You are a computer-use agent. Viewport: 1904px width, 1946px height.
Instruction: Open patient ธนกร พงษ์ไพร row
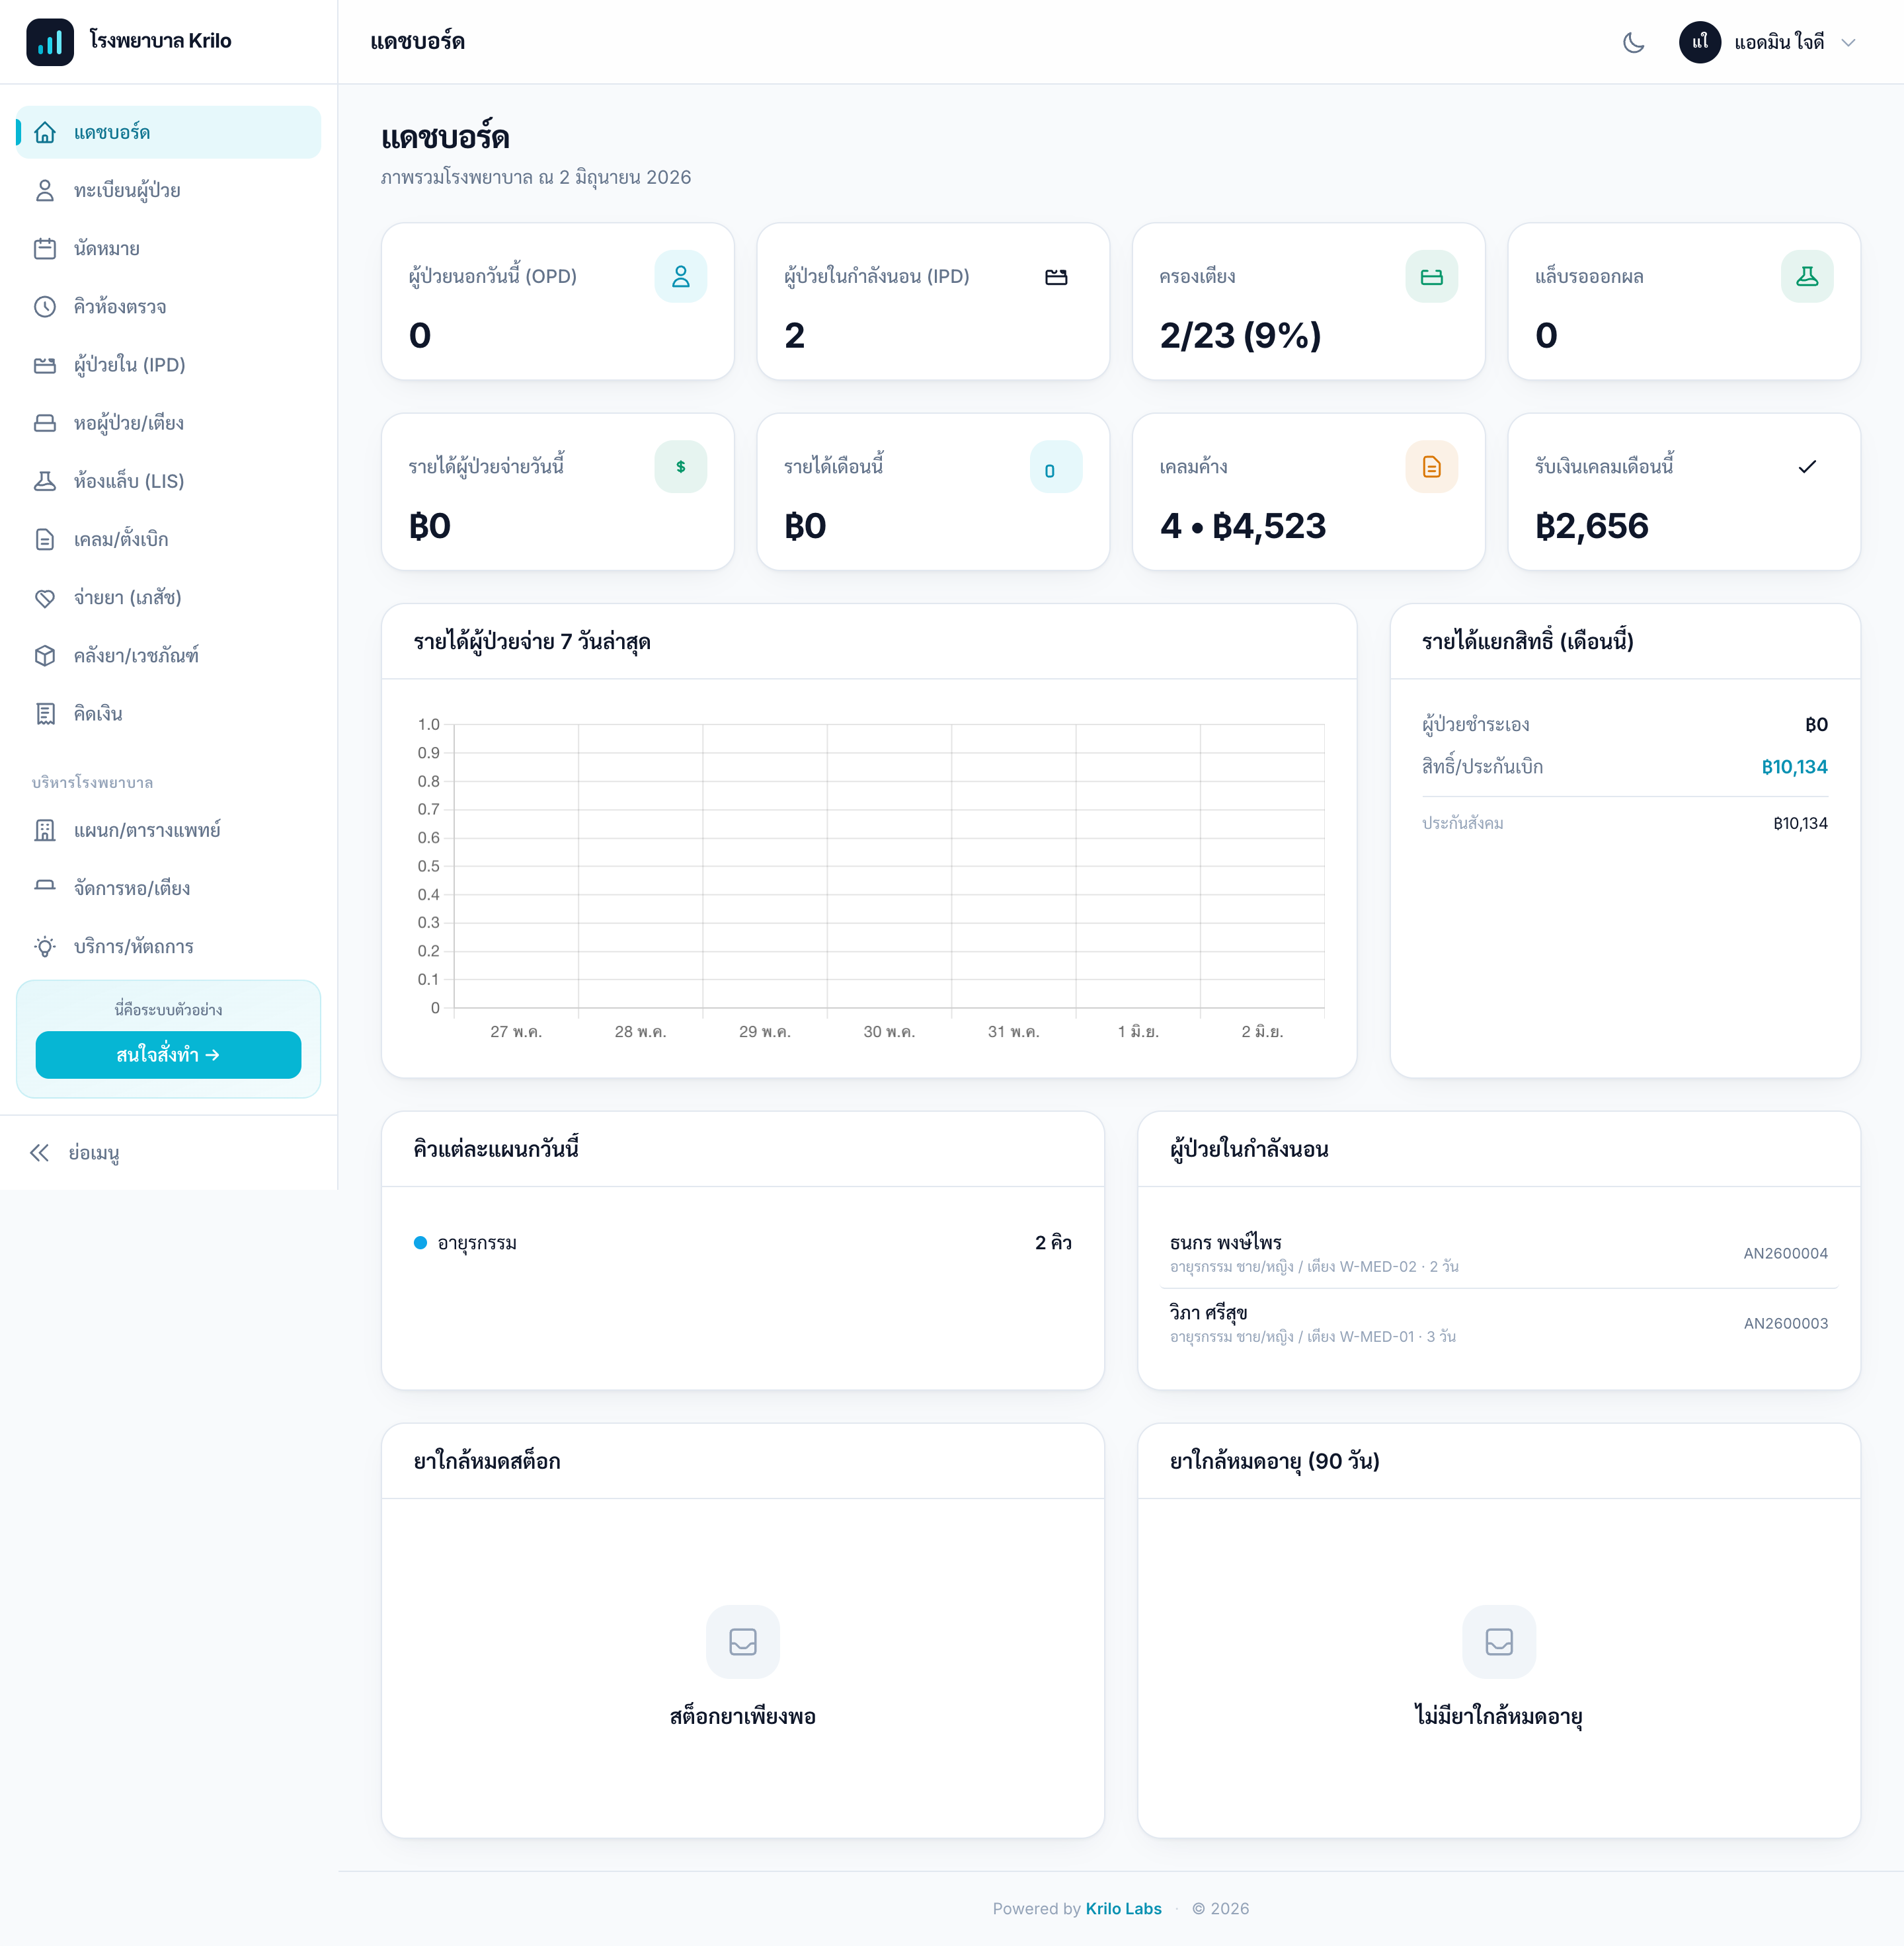tap(1499, 1253)
